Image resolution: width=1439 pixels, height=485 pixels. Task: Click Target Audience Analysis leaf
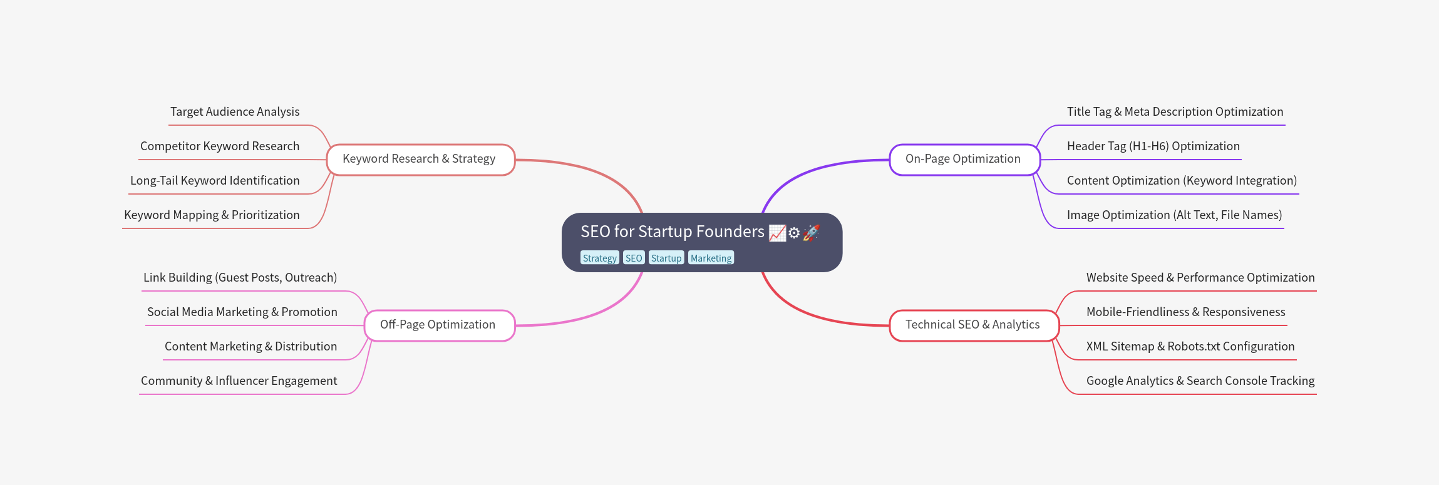pyautogui.click(x=235, y=112)
